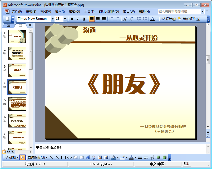Toggle italic formatting
The image size is (212, 169).
(78, 19)
